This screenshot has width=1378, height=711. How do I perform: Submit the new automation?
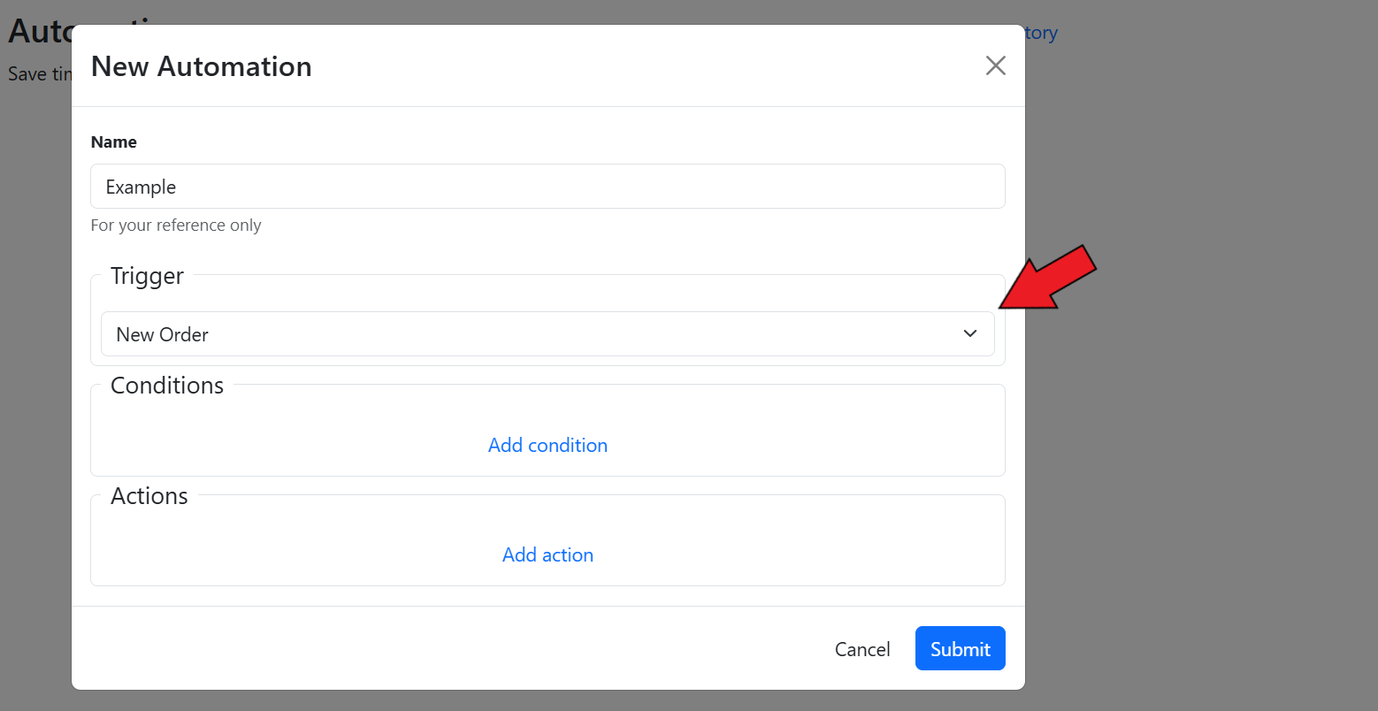pos(960,648)
